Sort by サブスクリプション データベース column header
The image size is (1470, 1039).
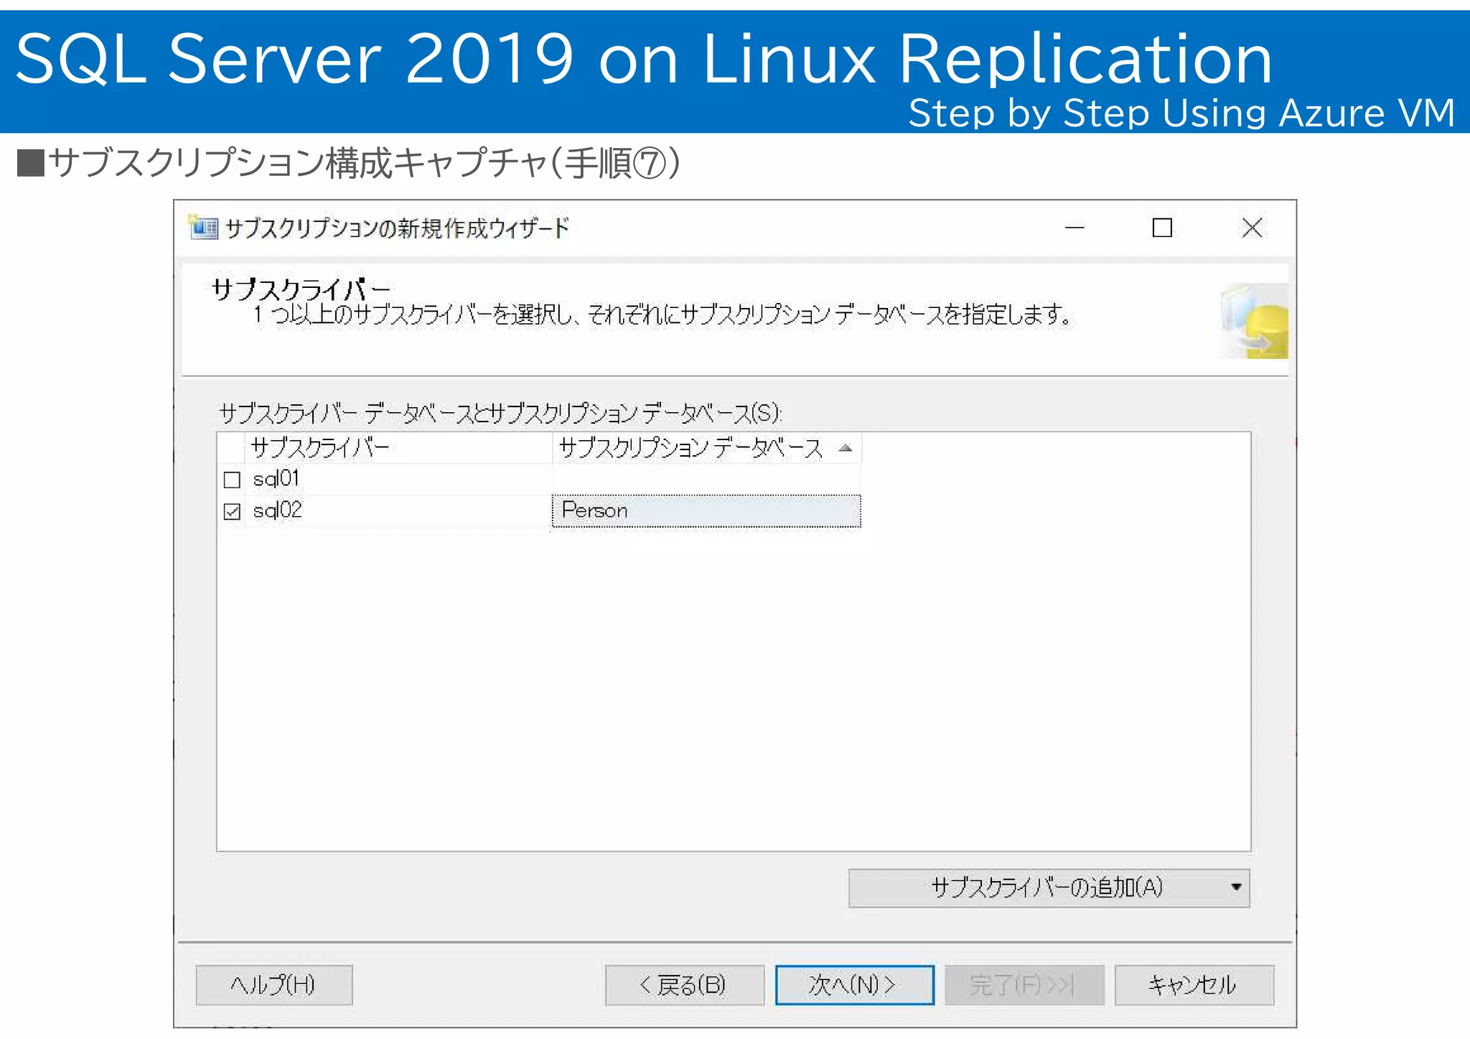[706, 448]
